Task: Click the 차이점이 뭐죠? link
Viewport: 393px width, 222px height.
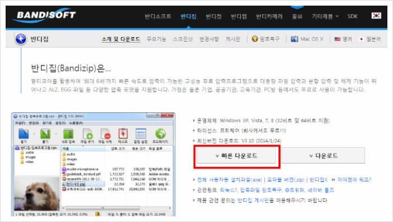Action: 354,180
